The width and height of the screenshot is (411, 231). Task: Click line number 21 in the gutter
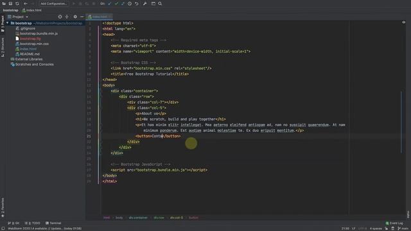89,136
